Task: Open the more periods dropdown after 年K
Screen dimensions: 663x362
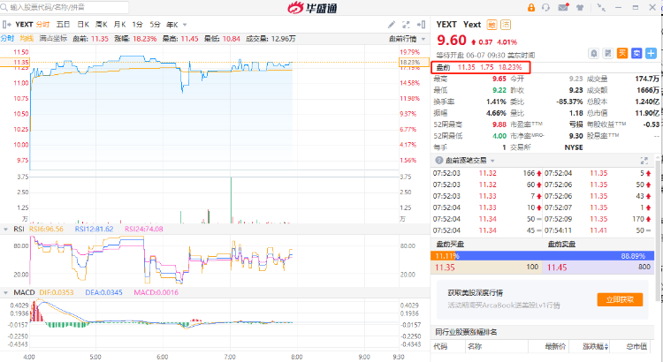Action: tap(185, 25)
